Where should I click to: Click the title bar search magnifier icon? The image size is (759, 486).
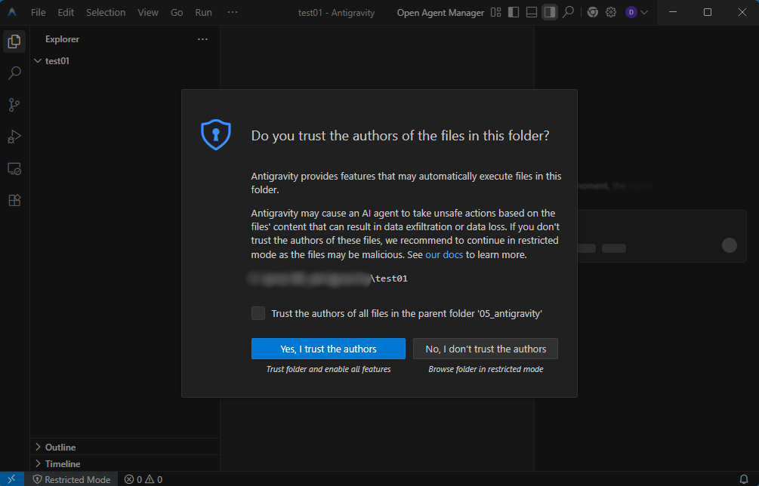pyautogui.click(x=568, y=12)
